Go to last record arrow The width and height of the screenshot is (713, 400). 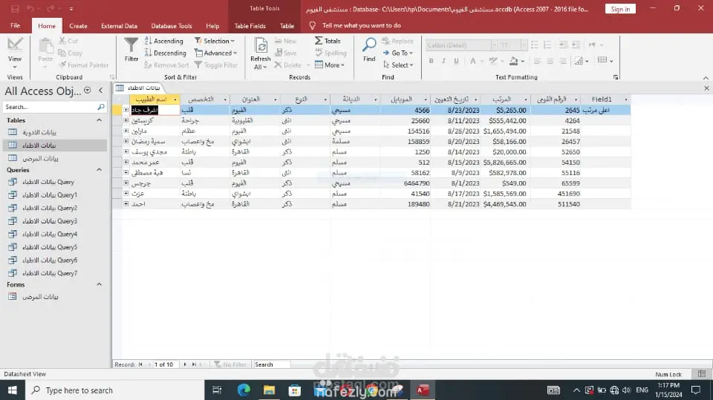point(194,364)
